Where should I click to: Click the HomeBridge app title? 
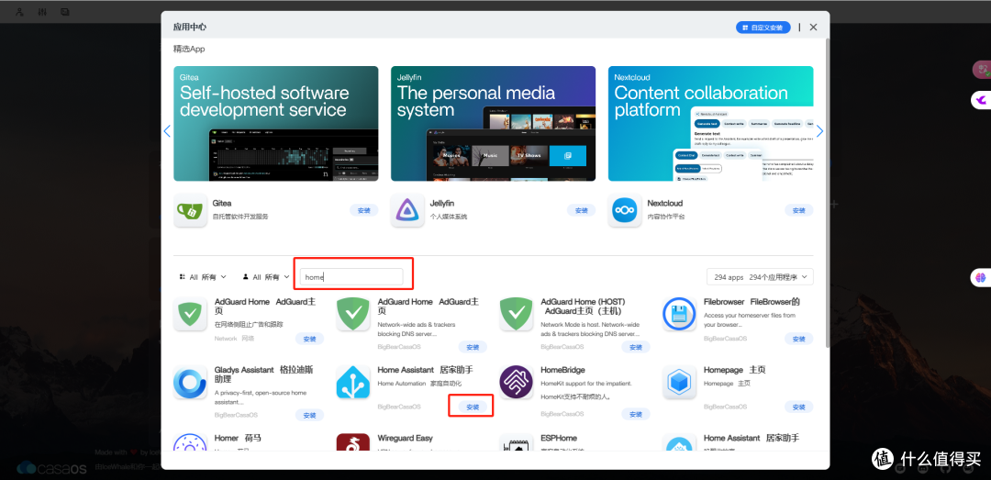[x=563, y=370]
